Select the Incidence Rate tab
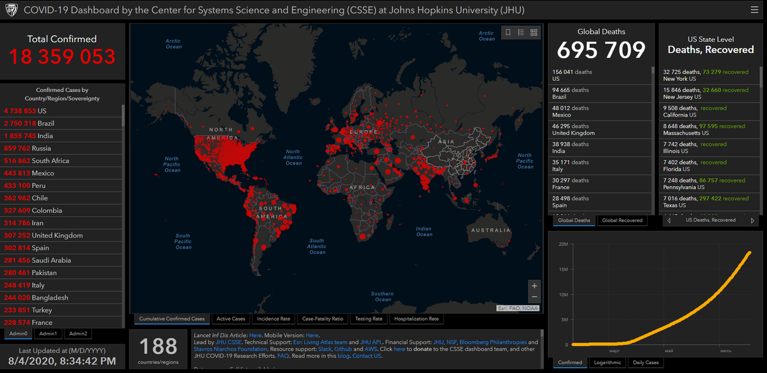 coord(274,319)
